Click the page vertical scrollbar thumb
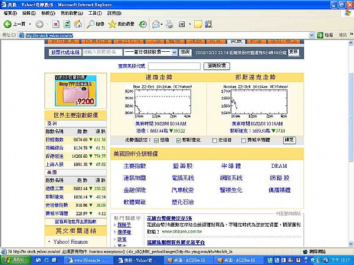The image size is (354, 265). pyautogui.click(x=351, y=117)
